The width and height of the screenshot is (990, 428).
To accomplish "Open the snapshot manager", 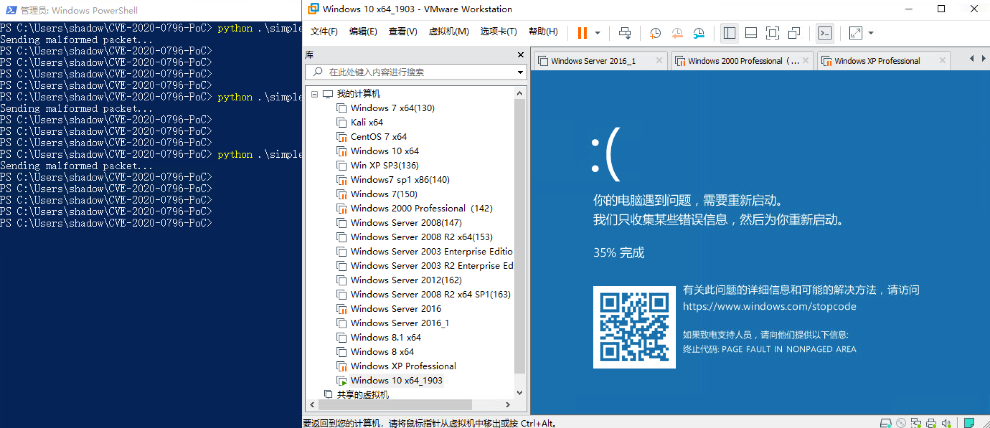I will [699, 33].
